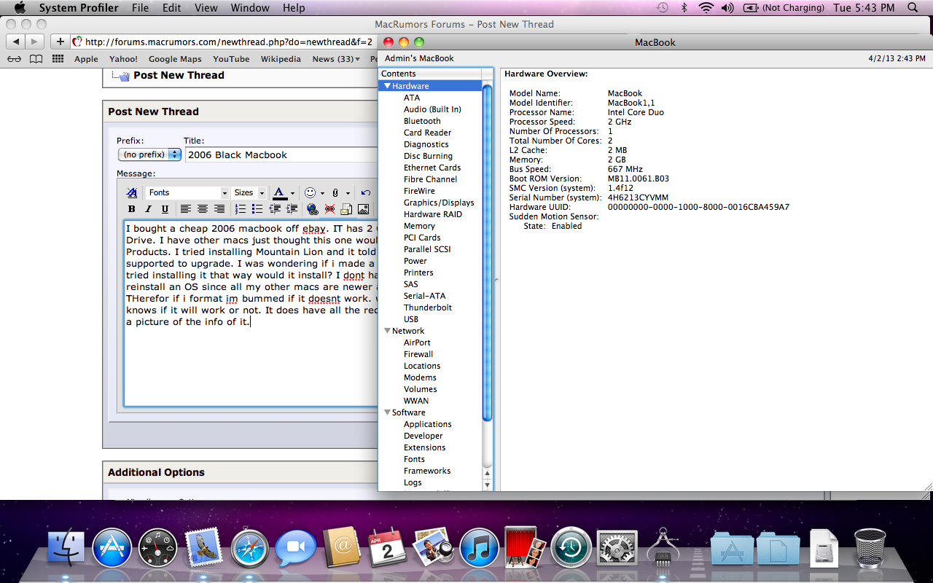
Task: Click into the thread Title field
Action: point(281,154)
